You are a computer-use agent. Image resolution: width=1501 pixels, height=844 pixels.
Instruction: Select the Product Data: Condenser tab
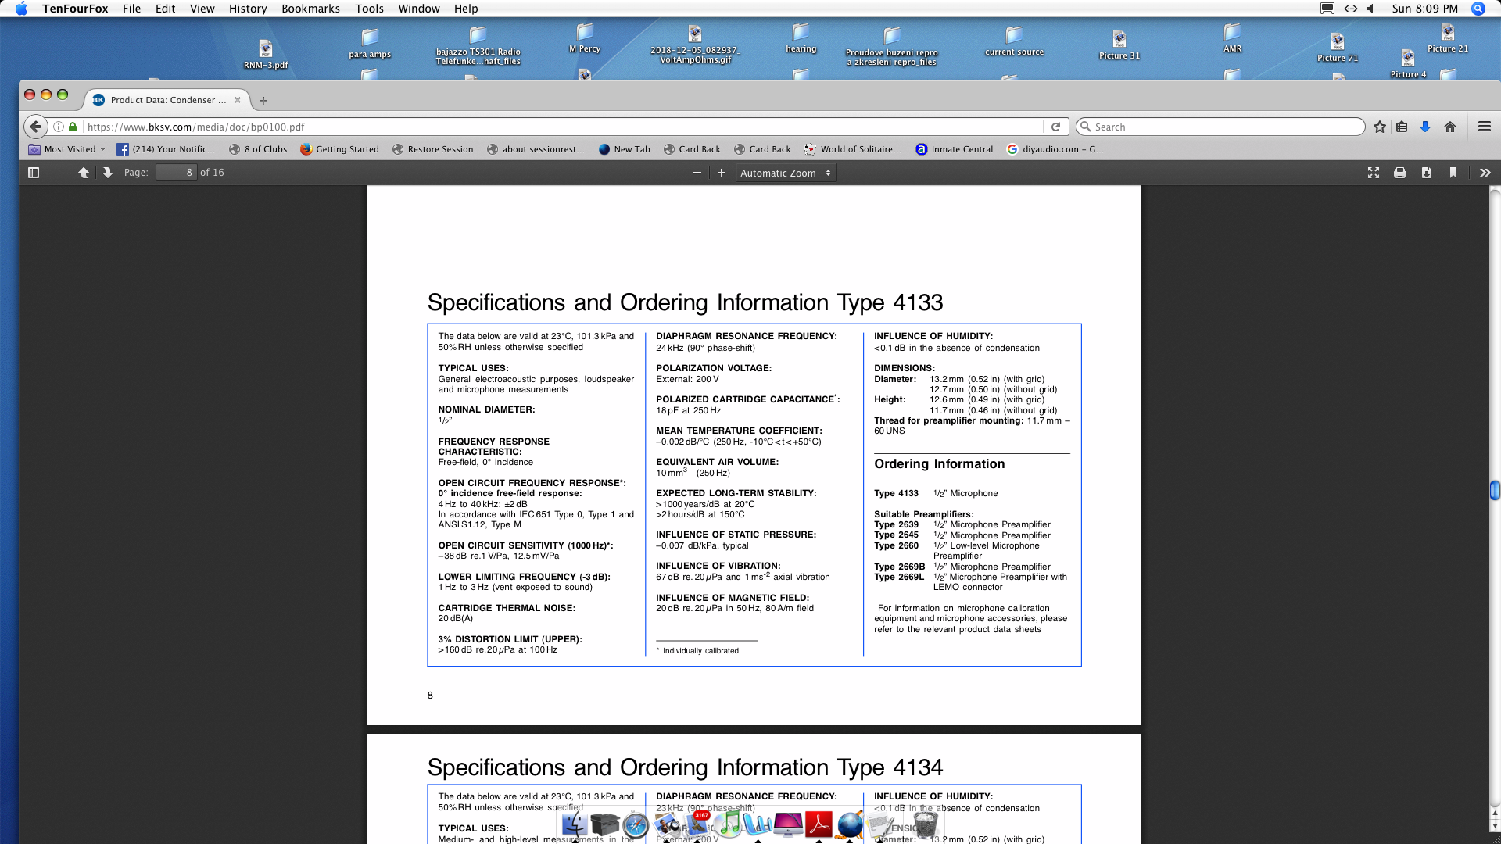point(167,100)
